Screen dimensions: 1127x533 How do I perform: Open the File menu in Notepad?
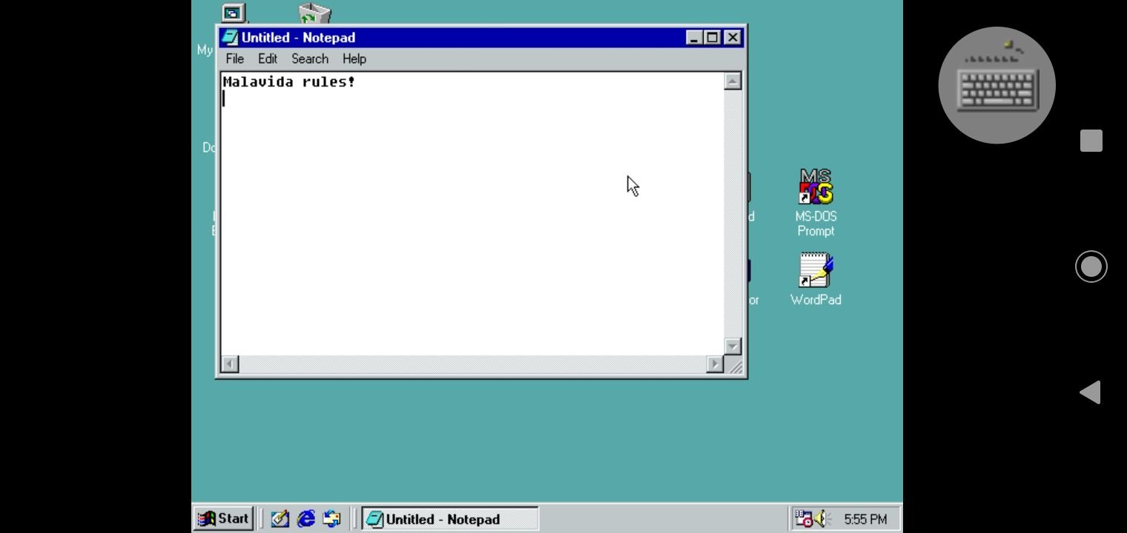(x=234, y=58)
